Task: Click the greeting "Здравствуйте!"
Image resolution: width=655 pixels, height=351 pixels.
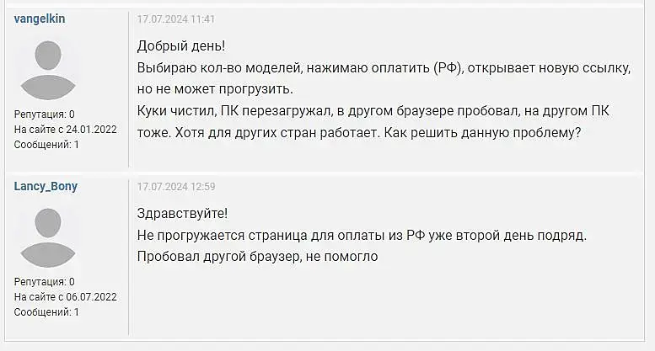Action: tap(182, 215)
